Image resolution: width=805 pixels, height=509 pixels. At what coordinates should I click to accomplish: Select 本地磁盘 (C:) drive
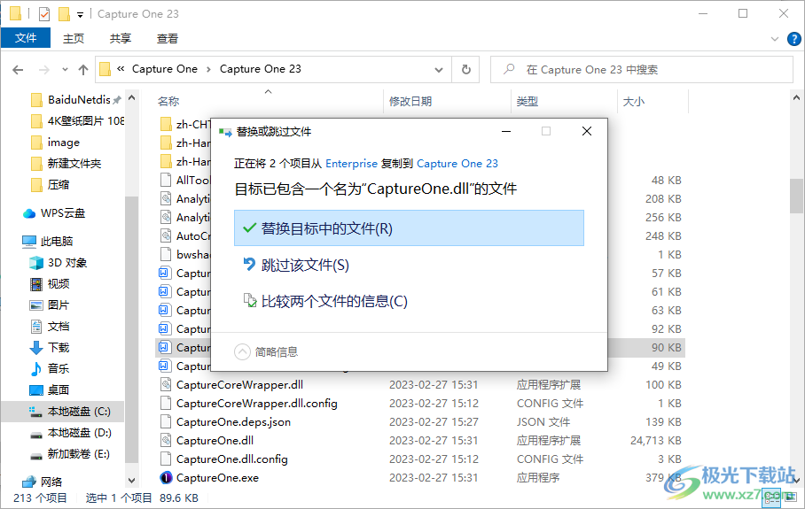pyautogui.click(x=79, y=411)
